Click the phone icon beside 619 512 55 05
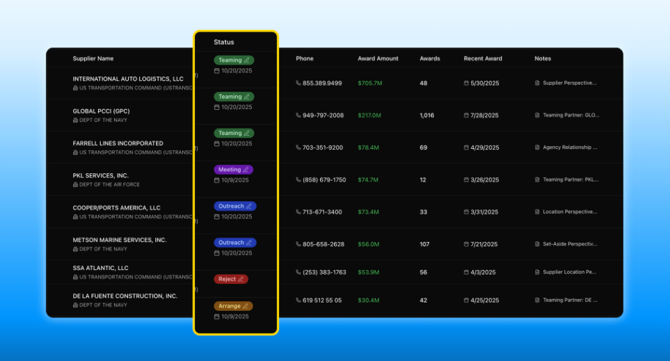 click(298, 300)
